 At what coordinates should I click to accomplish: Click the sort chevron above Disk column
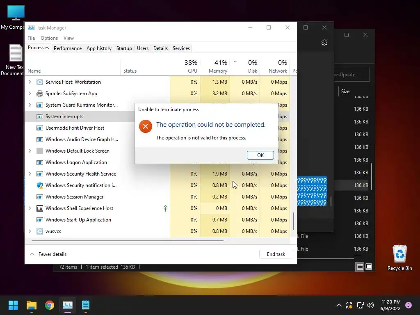pos(235,62)
